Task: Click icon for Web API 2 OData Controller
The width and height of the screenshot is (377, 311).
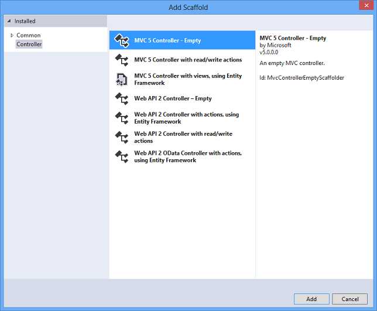Action: pos(122,156)
